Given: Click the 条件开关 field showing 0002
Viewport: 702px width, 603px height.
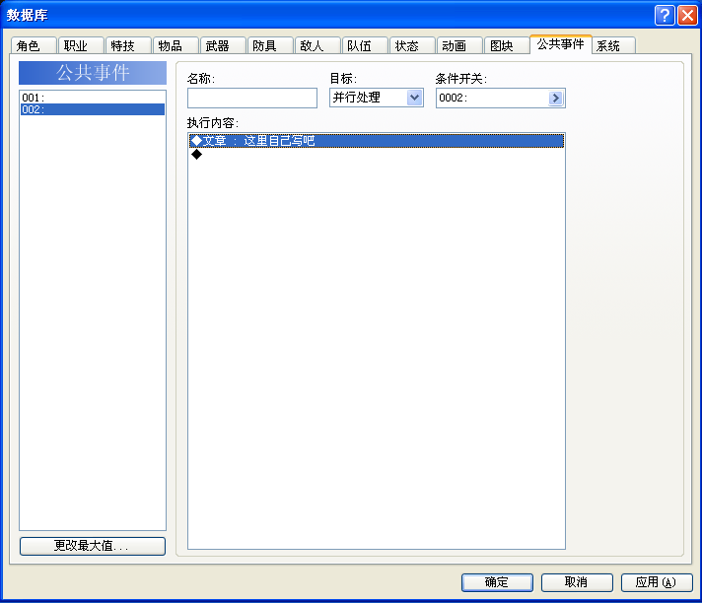Looking at the screenshot, I should pyautogui.click(x=501, y=98).
